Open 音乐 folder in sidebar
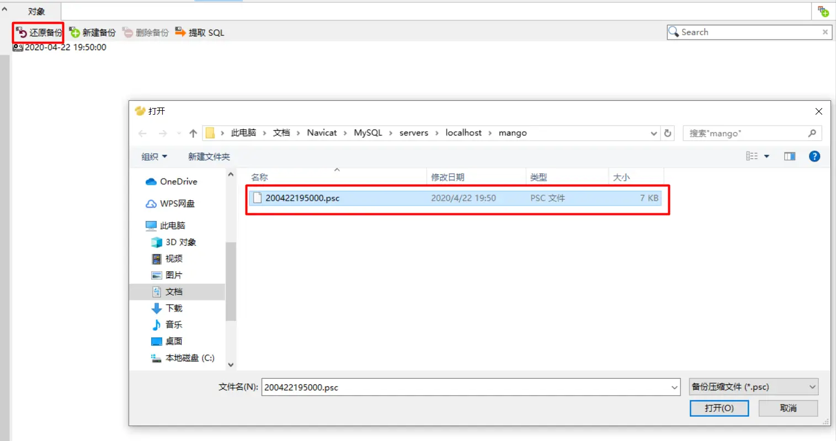 coord(167,325)
